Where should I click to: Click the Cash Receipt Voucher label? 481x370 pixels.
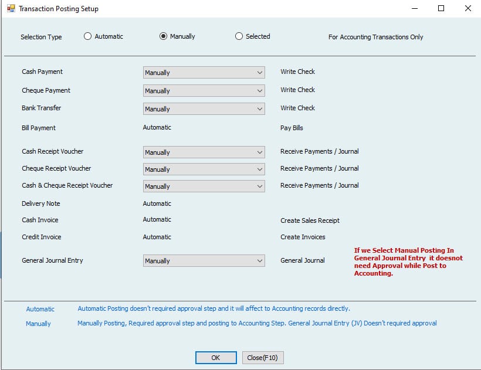coord(52,151)
